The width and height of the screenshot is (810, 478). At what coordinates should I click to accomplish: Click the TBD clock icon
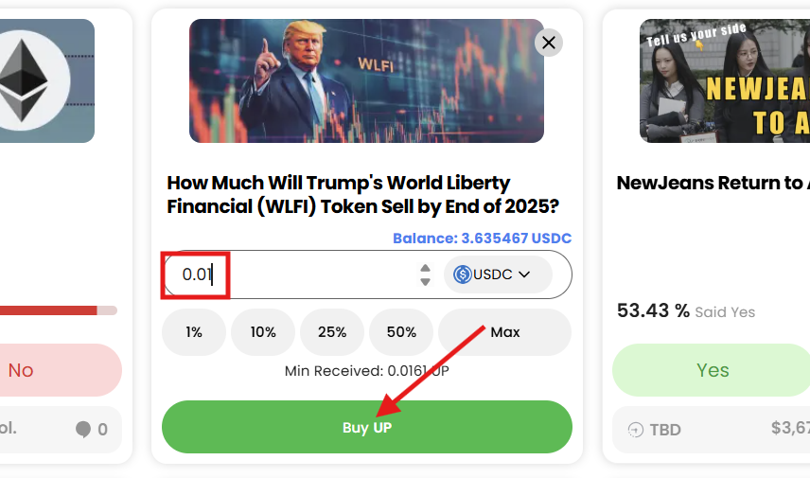[636, 430]
